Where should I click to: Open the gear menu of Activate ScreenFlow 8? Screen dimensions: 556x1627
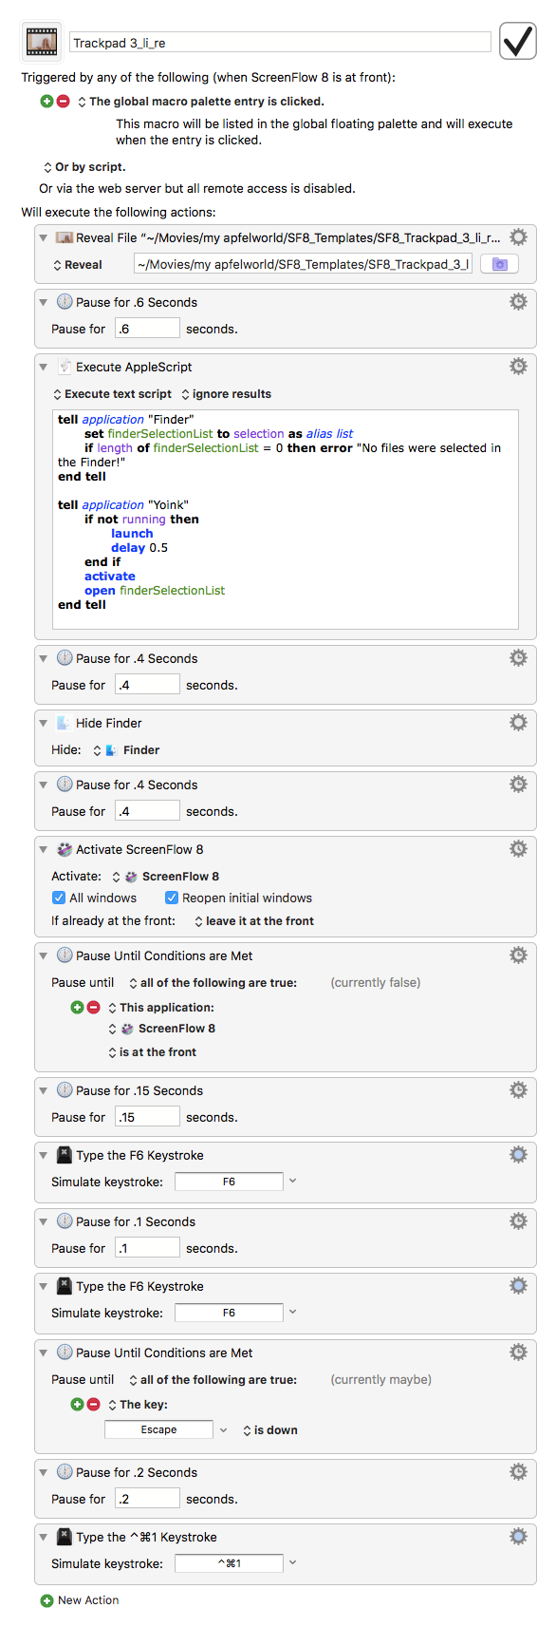(x=518, y=849)
